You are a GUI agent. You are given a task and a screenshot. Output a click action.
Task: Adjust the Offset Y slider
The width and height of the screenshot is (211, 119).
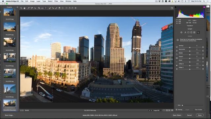190,69
